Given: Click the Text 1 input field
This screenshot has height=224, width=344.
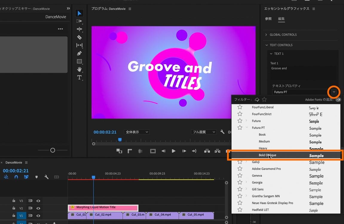Looking at the screenshot, I should click(302, 71).
